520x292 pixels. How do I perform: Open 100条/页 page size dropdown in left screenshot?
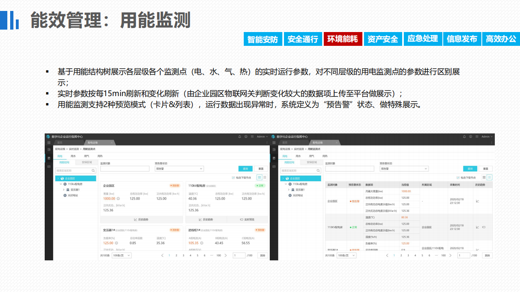coord(121,255)
